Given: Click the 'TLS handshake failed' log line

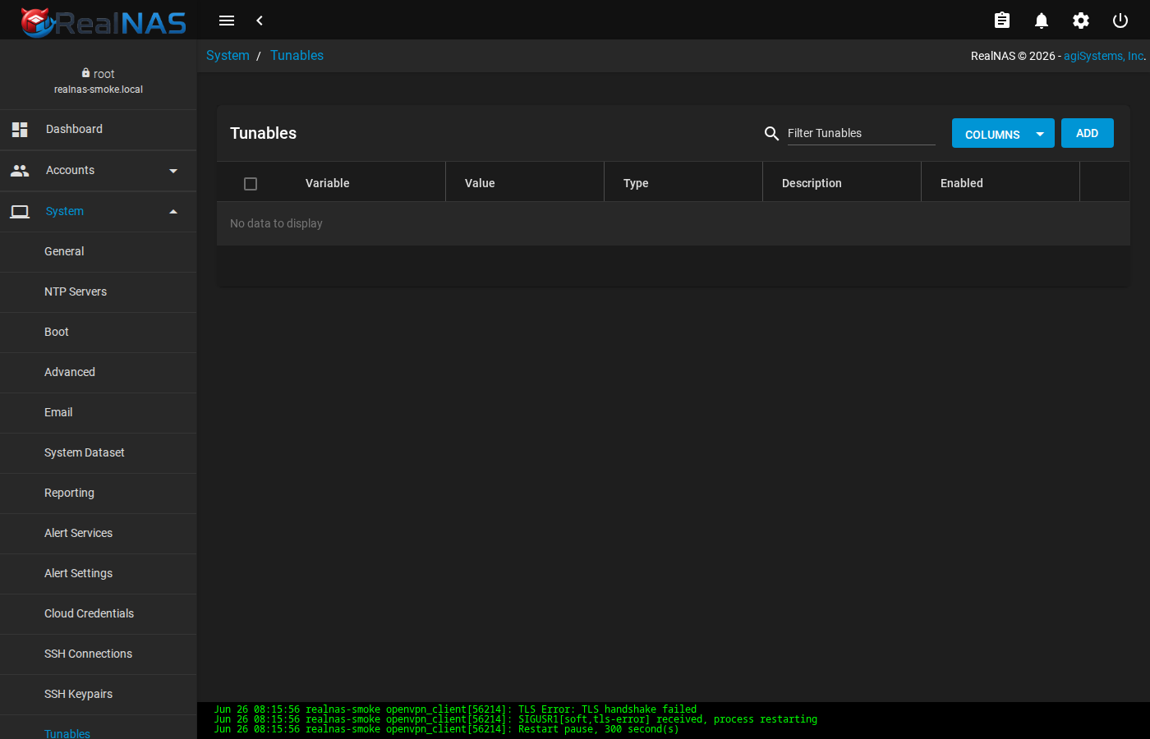Looking at the screenshot, I should pyautogui.click(x=456, y=709).
